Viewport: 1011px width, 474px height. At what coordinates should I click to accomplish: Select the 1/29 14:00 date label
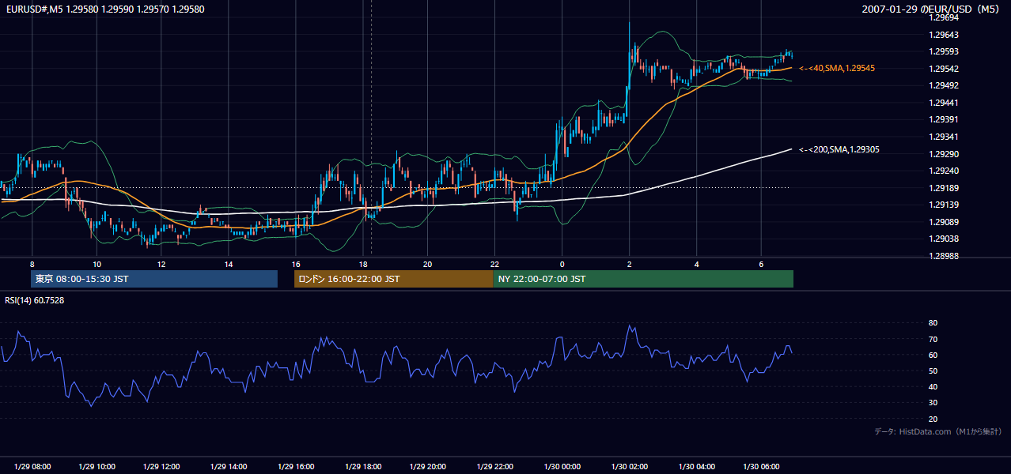click(x=230, y=466)
